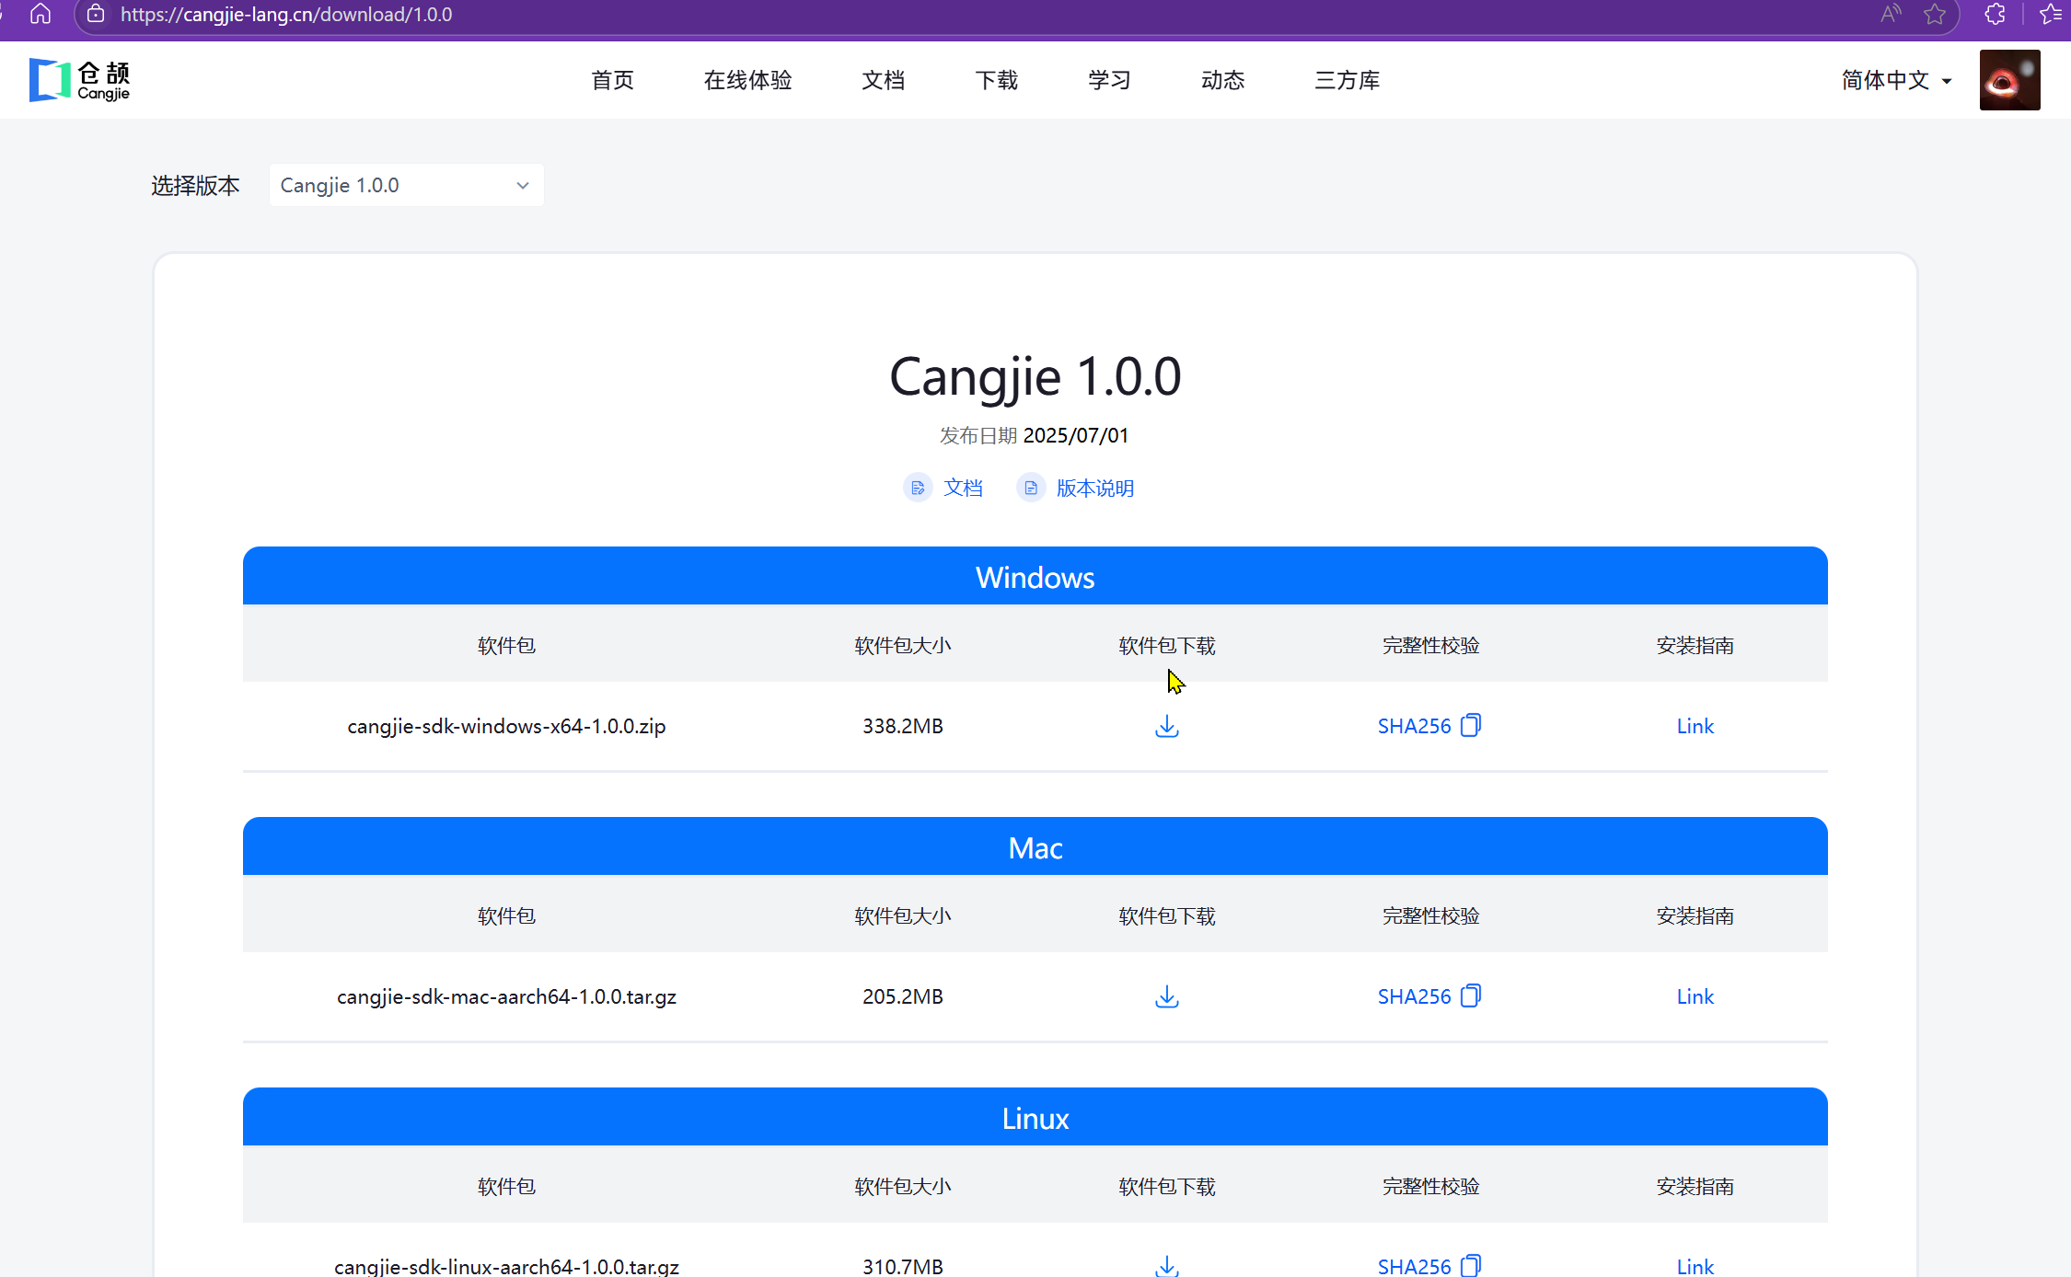Copy SHA256 for the Windows package
This screenshot has height=1277, width=2071.
pos(1470,725)
